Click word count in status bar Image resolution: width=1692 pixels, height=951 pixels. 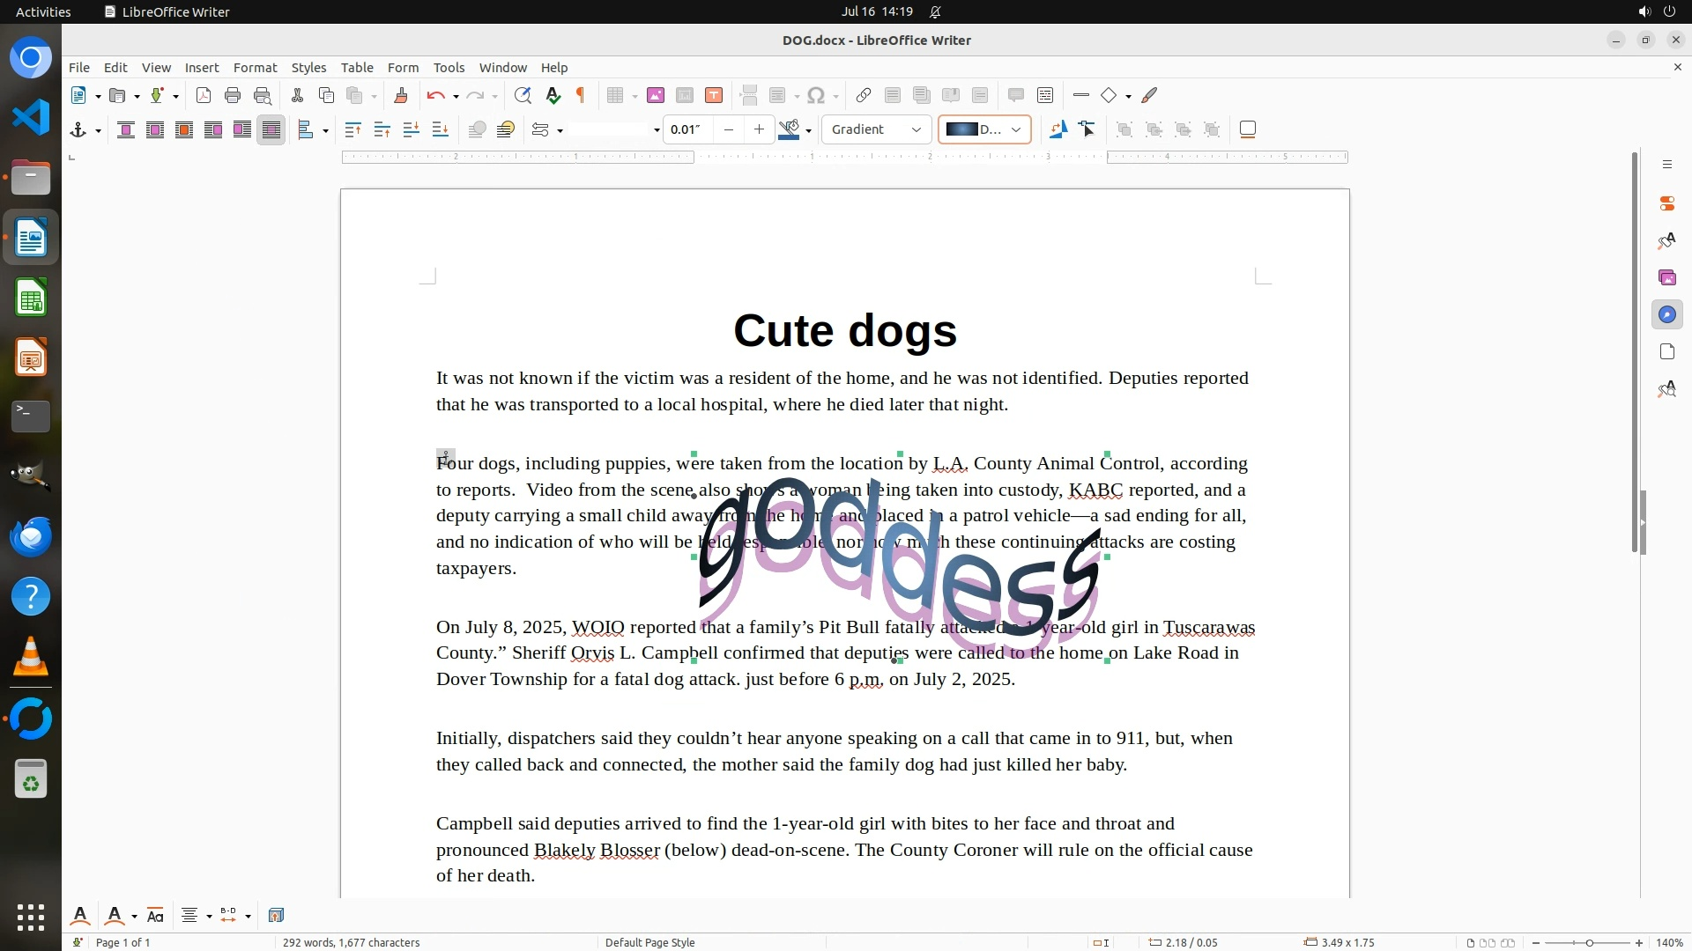point(351,942)
